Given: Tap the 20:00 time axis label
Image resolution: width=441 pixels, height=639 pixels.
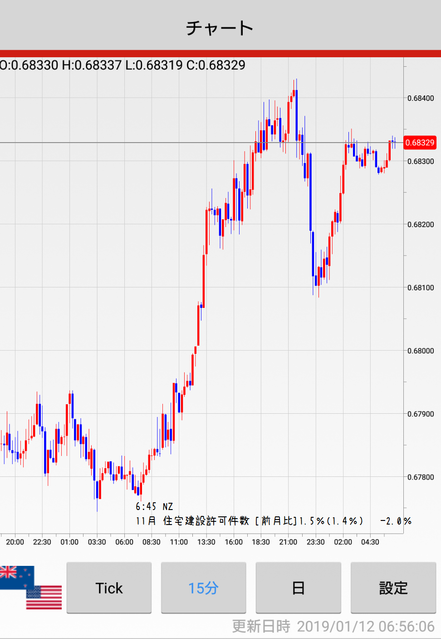Looking at the screenshot, I should pos(15,542).
